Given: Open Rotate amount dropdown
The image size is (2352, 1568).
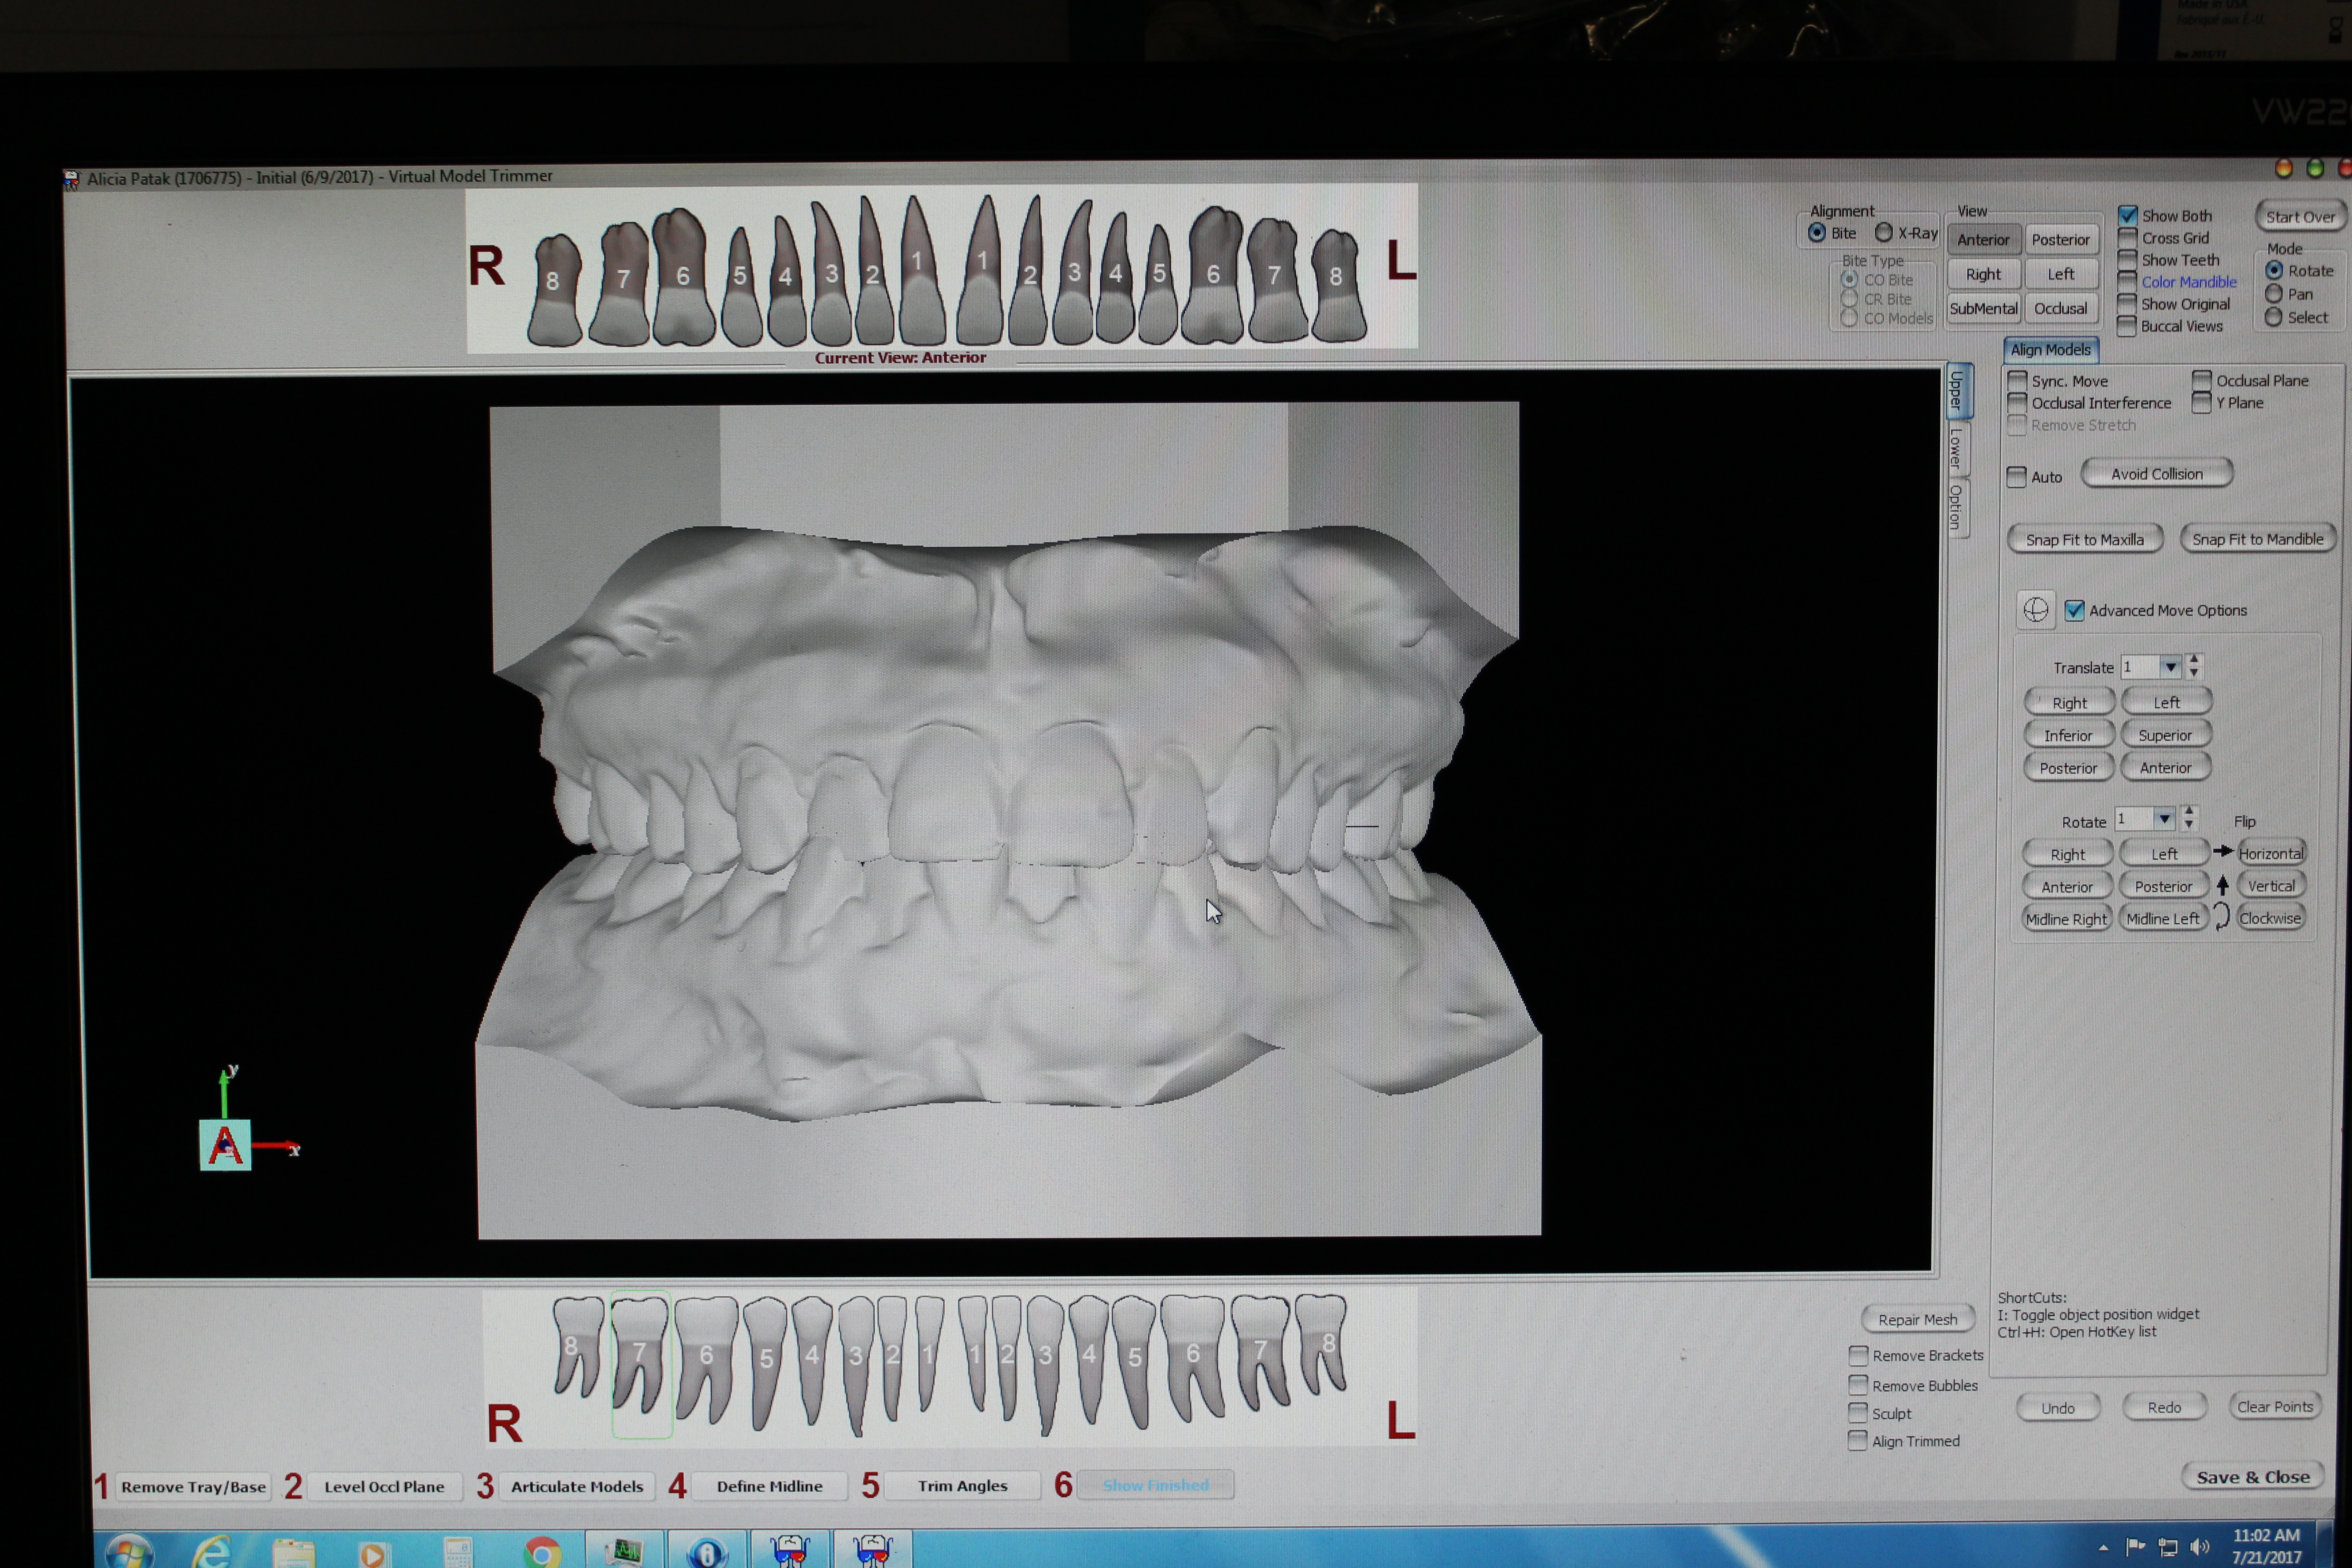Looking at the screenshot, I should (x=2164, y=819).
